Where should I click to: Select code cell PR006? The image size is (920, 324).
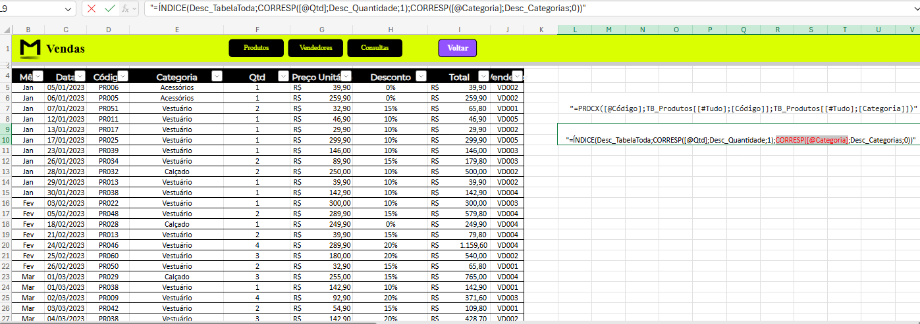[108, 87]
